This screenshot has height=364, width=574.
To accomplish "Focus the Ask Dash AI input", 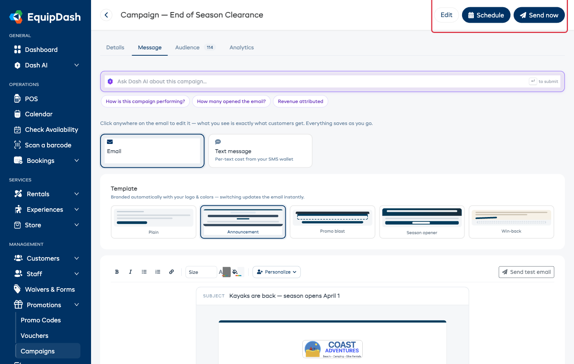I will 332,81.
